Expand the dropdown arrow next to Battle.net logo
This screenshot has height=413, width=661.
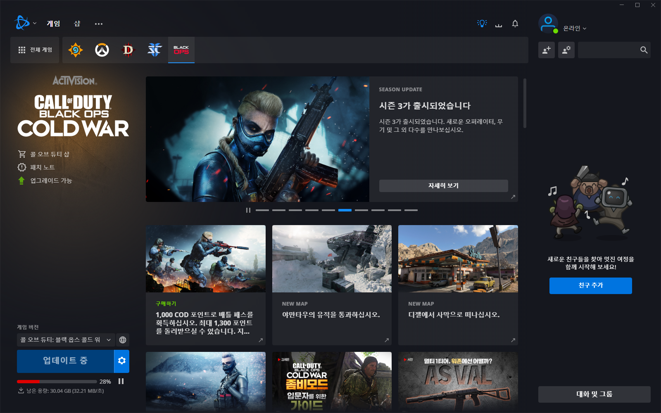coord(35,24)
